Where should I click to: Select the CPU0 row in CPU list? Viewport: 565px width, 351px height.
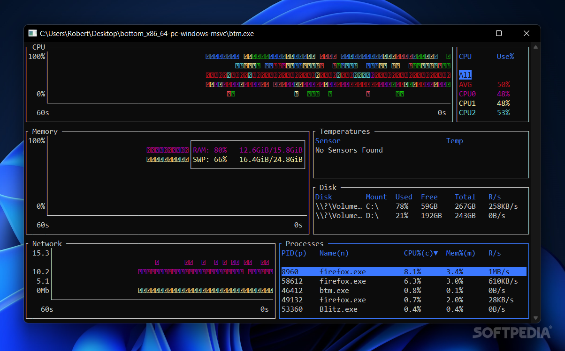pyautogui.click(x=484, y=94)
